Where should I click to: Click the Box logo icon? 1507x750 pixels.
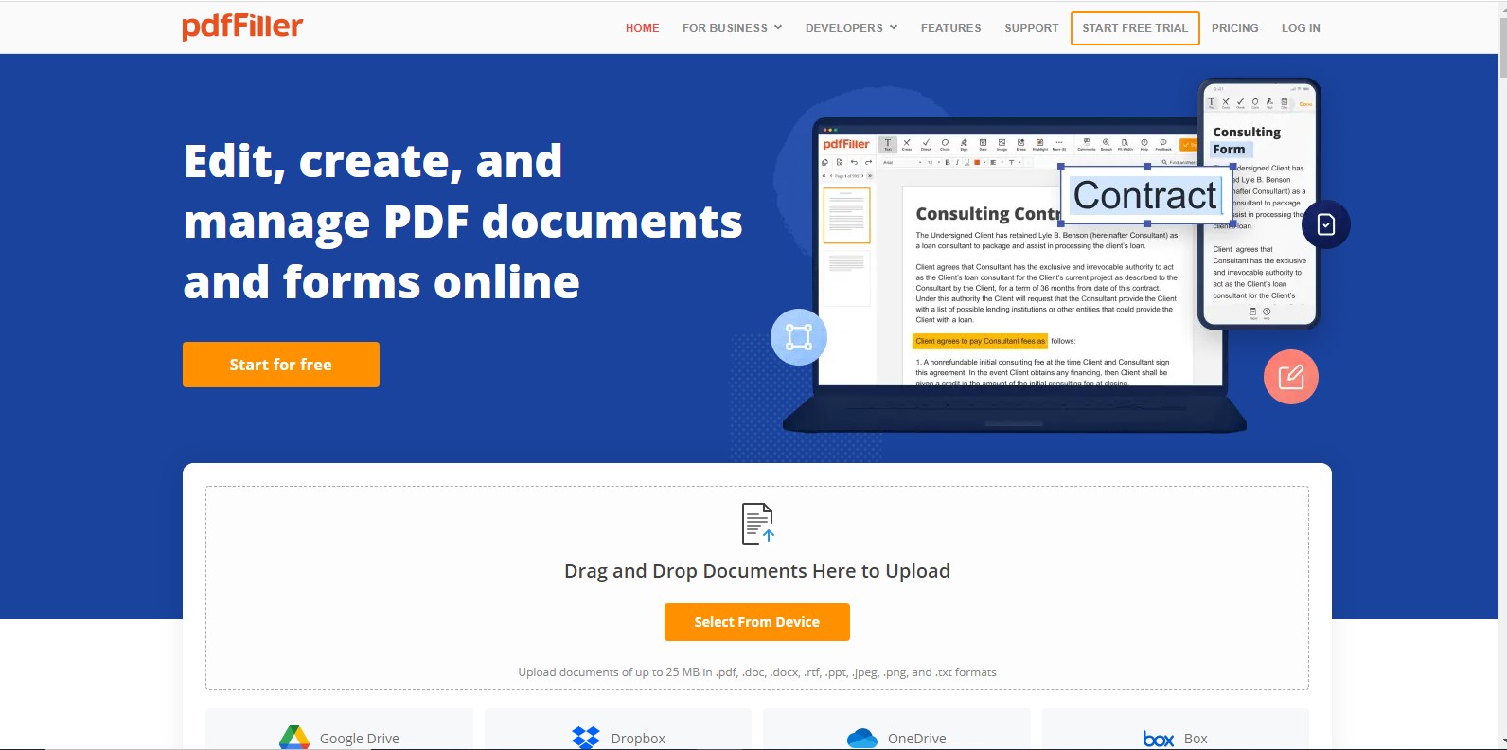1159,739
